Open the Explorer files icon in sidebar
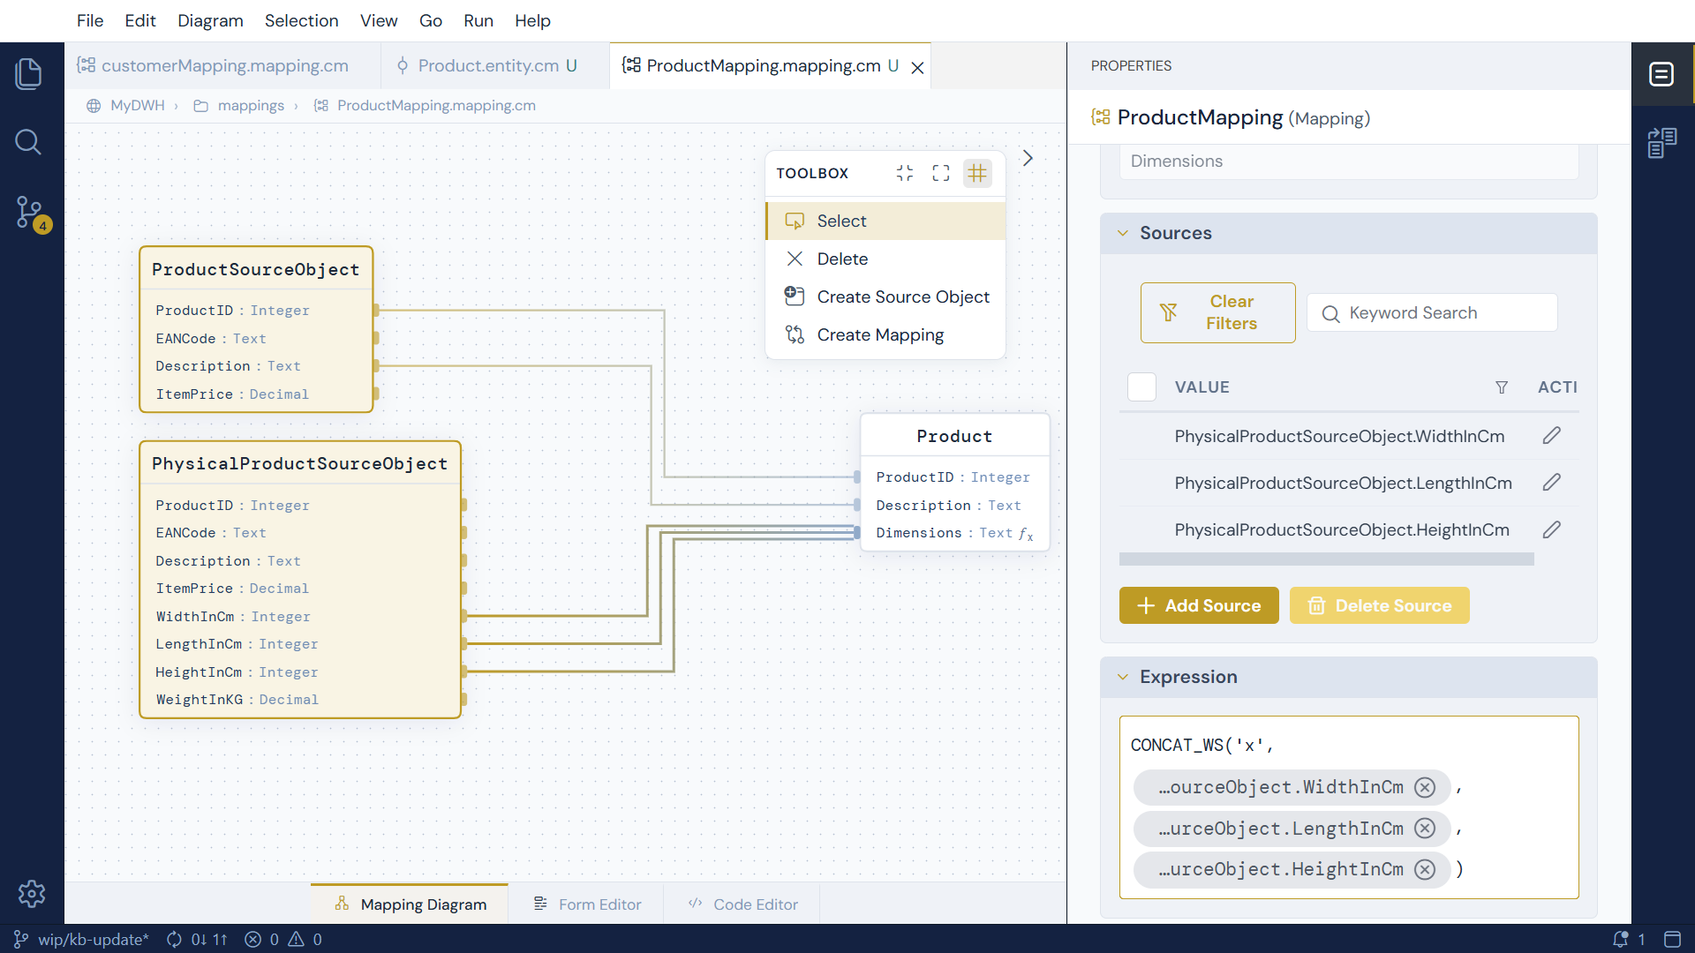1695x953 pixels. coord(28,73)
